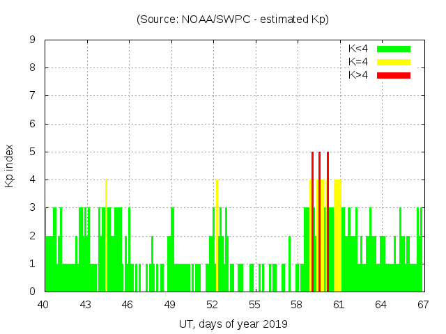This screenshot has height=334, width=446.
Task: Click the rightmost red Kp=5 bar
Action: point(328,223)
